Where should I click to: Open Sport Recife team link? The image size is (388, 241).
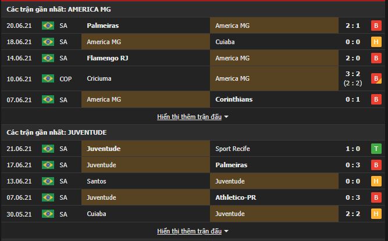pyautogui.click(x=233, y=149)
